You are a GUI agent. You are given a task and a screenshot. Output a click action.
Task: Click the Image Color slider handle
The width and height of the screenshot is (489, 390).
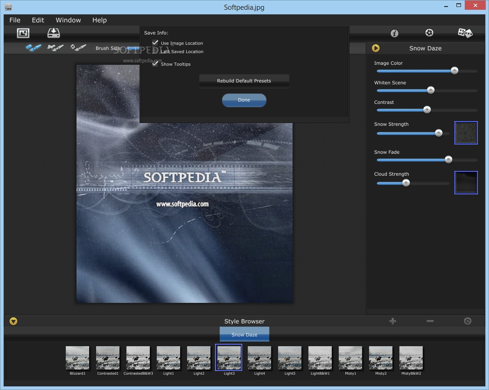click(454, 71)
